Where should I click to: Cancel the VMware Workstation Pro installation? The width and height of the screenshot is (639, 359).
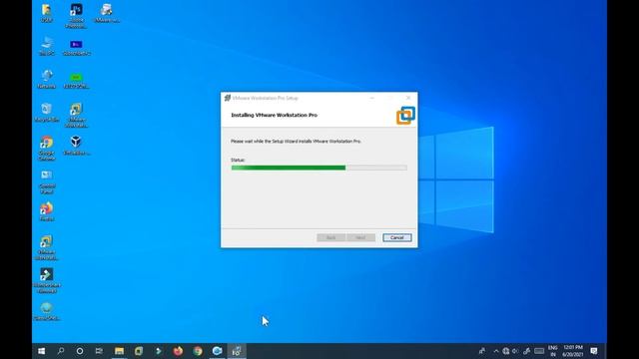(x=397, y=237)
